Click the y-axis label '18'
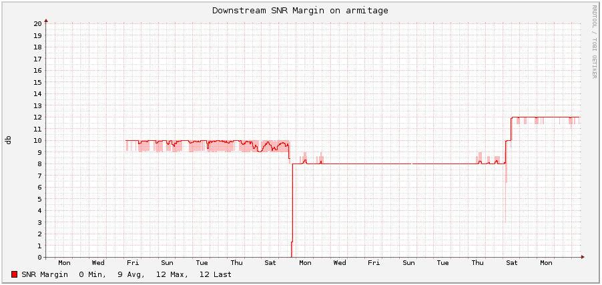This screenshot has width=602, height=285. (37, 47)
